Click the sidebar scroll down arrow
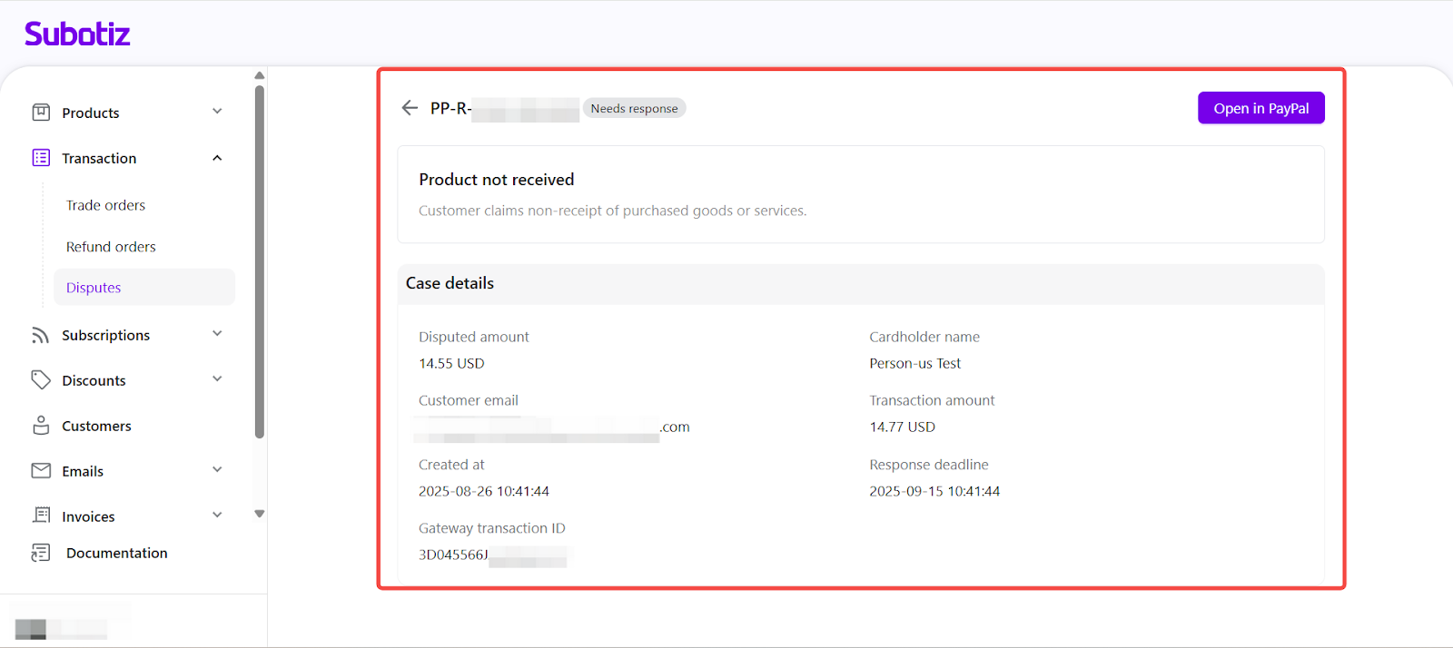 [260, 514]
